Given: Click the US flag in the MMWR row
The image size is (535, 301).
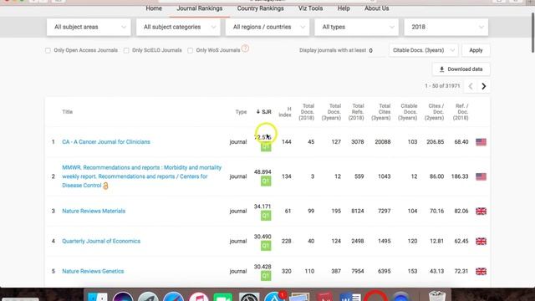Looking at the screenshot, I should [x=481, y=176].
